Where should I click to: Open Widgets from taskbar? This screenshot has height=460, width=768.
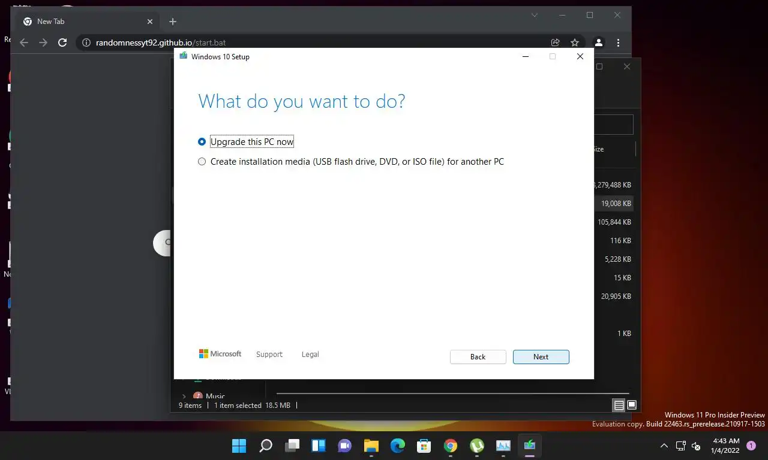pos(319,446)
